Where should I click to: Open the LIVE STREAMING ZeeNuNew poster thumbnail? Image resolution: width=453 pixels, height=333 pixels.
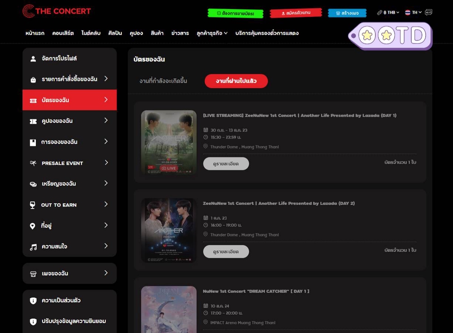tap(168, 142)
